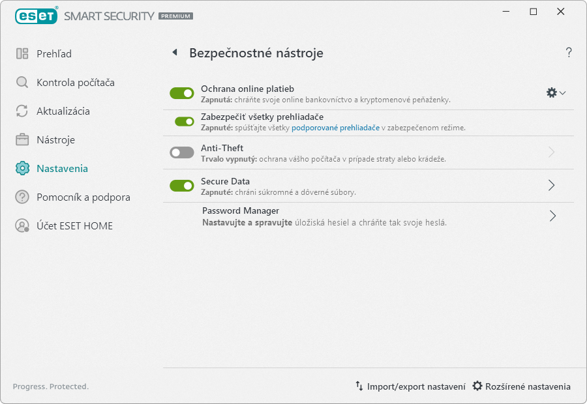Click the Aktualizácia refresh icon
This screenshot has height=404, width=587.
[22, 111]
